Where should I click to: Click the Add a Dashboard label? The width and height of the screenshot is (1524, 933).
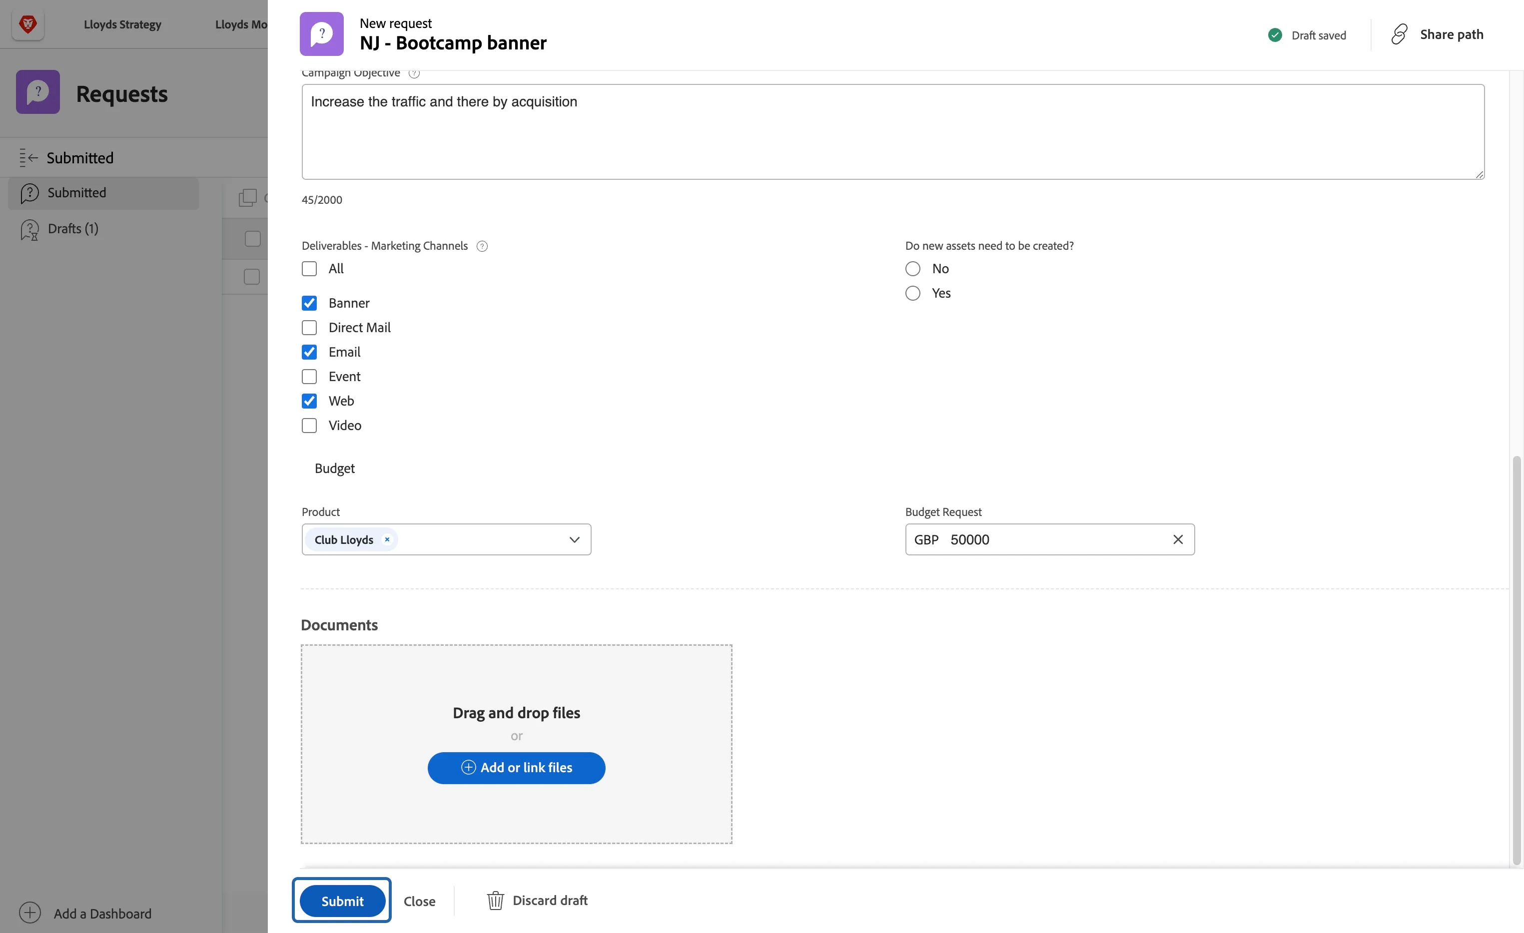[x=102, y=913]
